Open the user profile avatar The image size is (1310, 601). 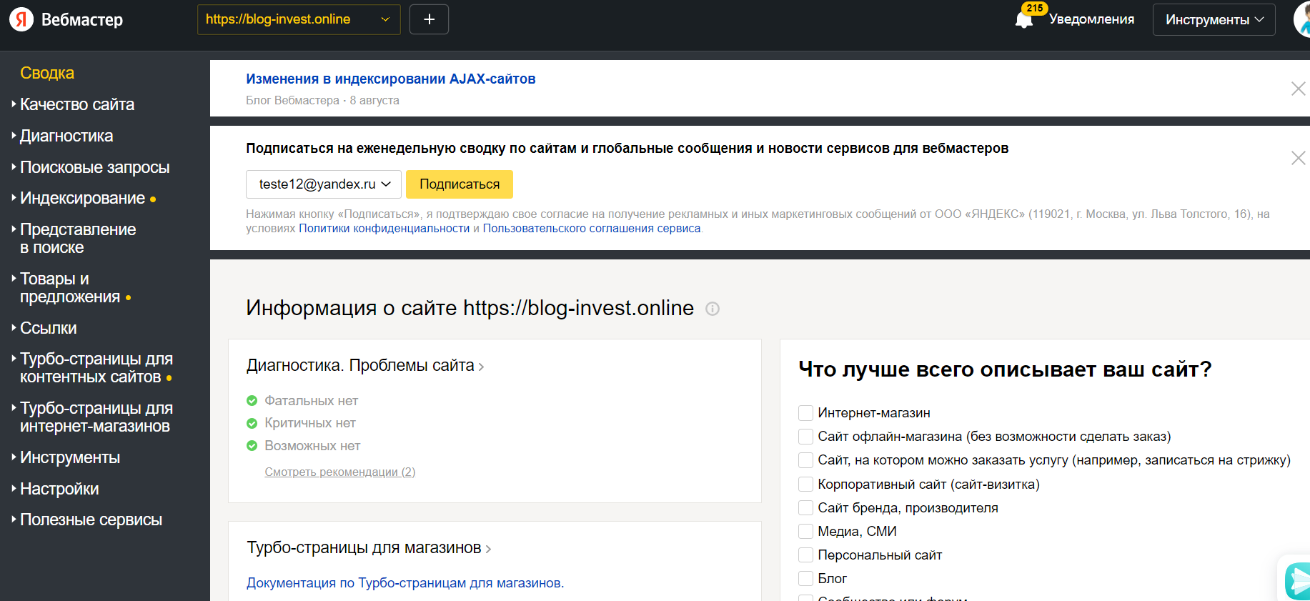coord(1302,19)
